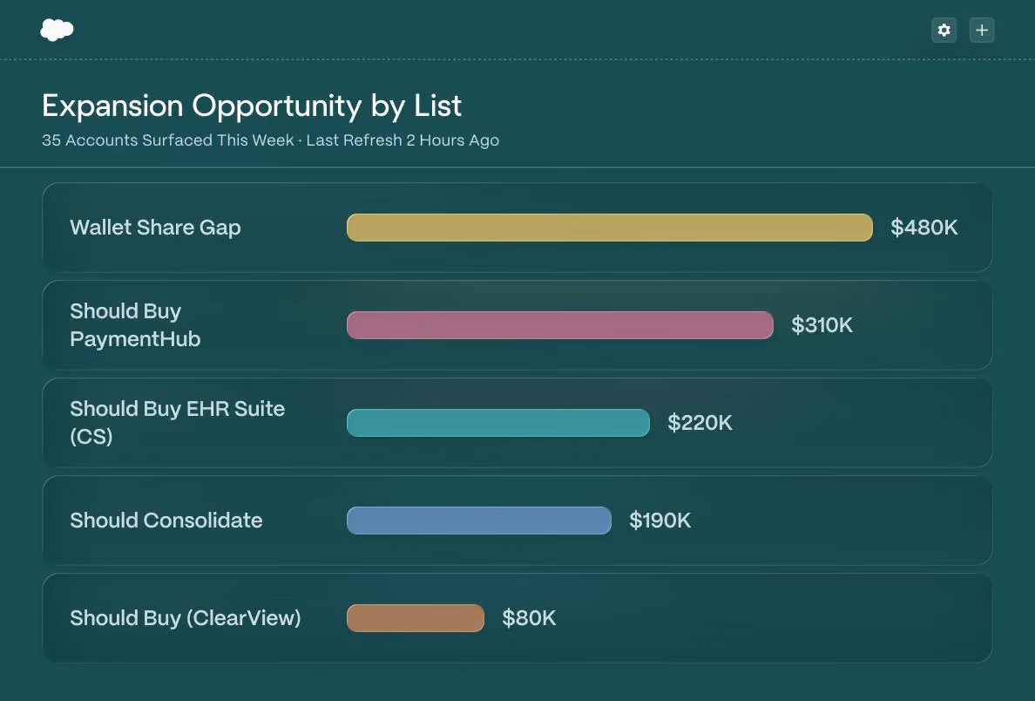Screen dimensions: 1035x701
Task: Select the blue Should Consolidate bar
Action: click(478, 521)
